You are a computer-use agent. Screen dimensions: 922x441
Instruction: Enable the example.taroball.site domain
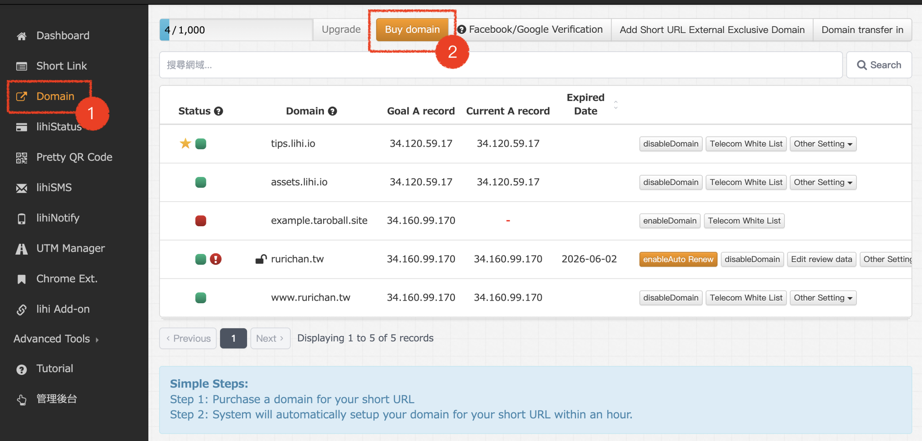pyautogui.click(x=670, y=221)
